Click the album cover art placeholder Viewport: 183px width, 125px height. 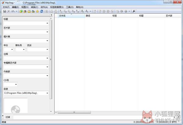tap(16, 105)
